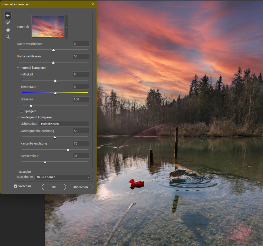Collapse the Vordergrund korrigieren section
Image resolution: width=263 pixels, height=246 pixels.
tap(18, 117)
